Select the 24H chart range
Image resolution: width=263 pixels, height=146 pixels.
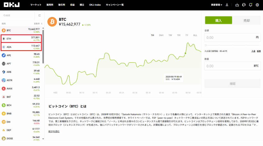161,35
